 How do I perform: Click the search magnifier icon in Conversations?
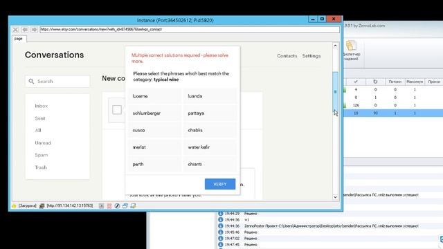click(31, 82)
